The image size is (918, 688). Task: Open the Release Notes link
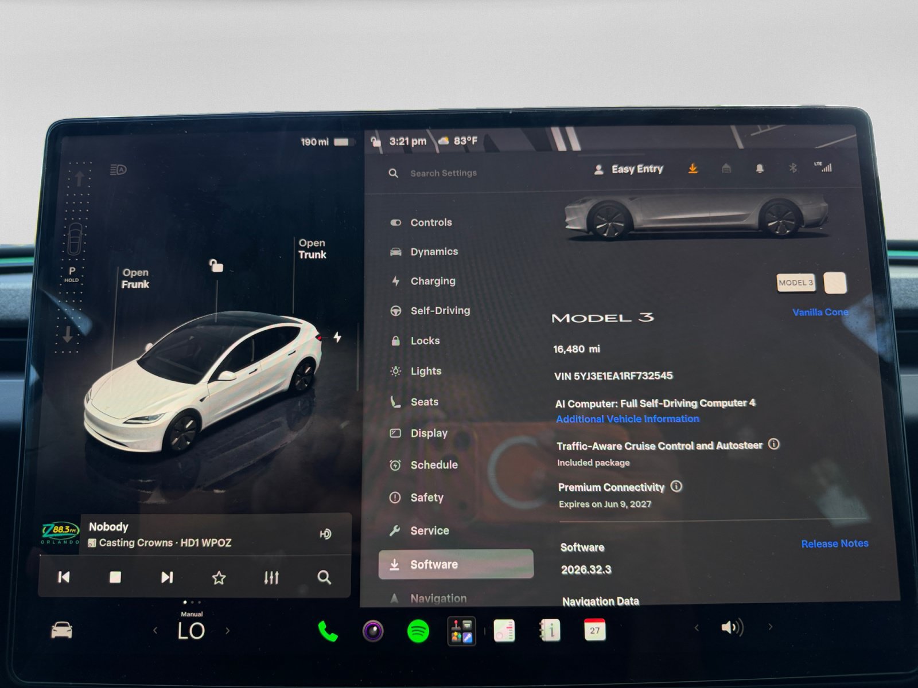835,544
